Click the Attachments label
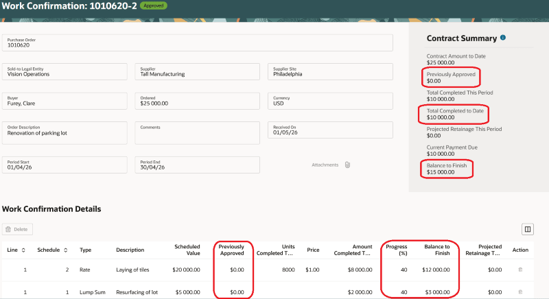The width and height of the screenshot is (549, 299). point(325,165)
